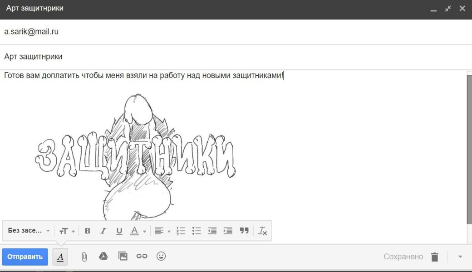Insert a link
Image resolution: width=472 pixels, height=272 pixels.
pos(142,257)
